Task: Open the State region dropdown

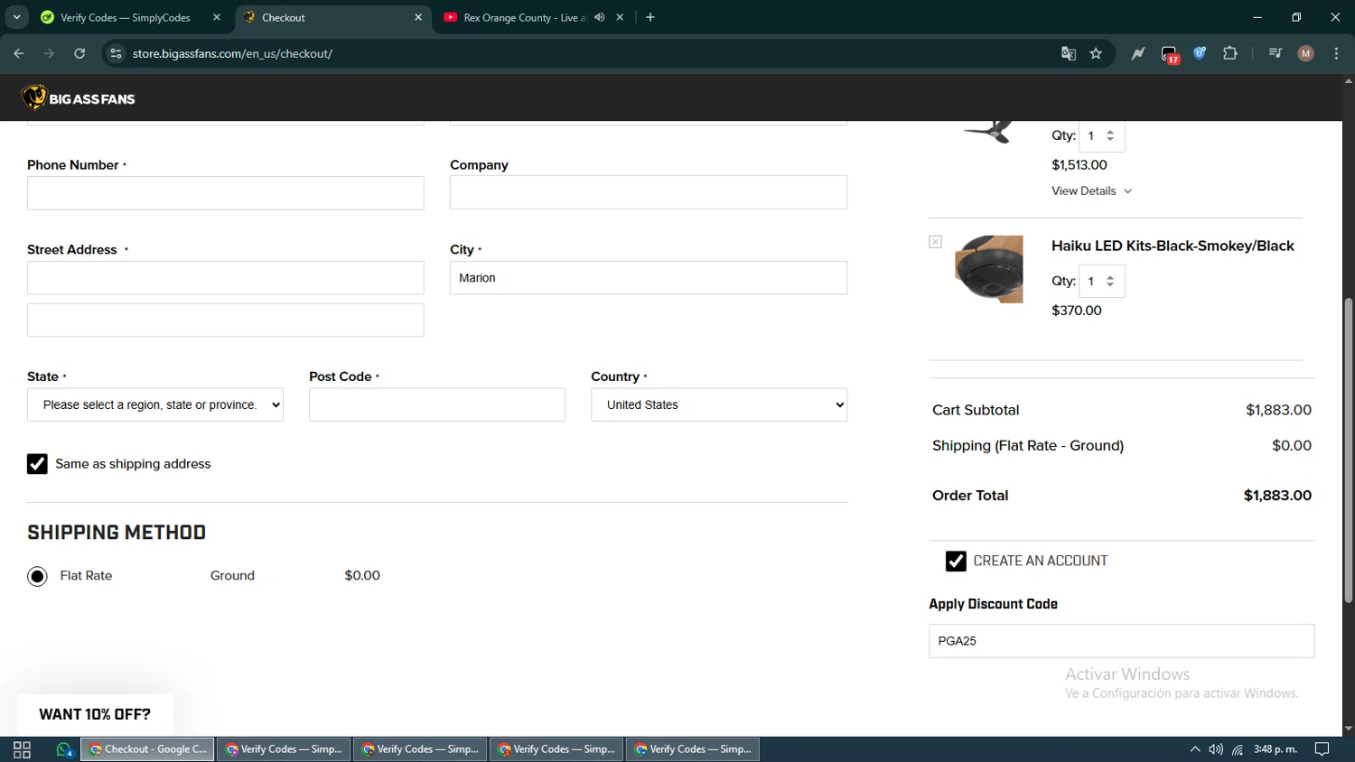Action: pos(155,404)
